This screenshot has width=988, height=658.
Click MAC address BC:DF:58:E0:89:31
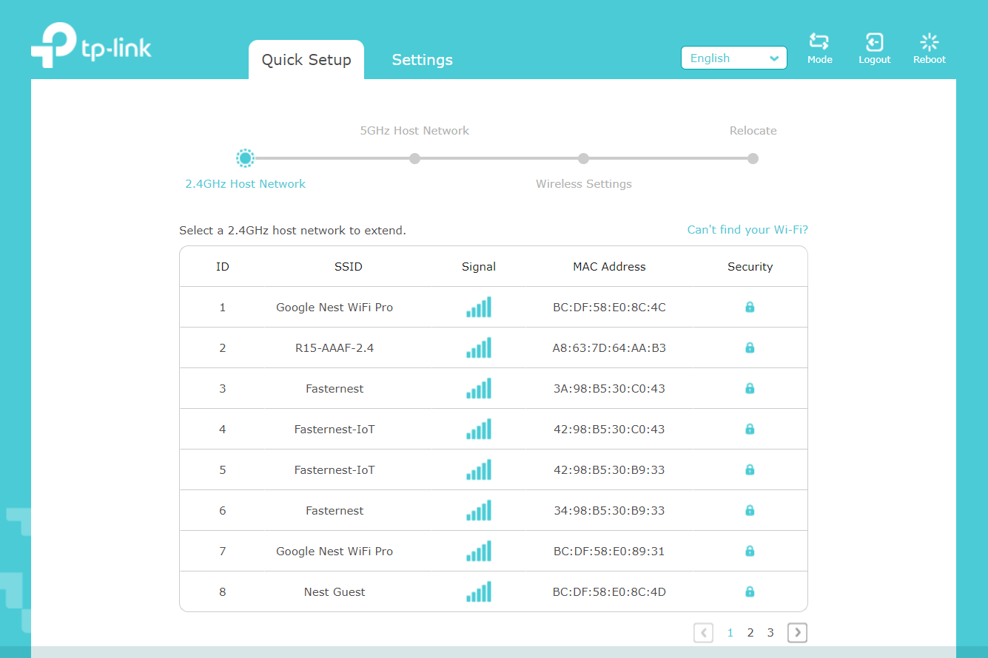[x=609, y=551]
